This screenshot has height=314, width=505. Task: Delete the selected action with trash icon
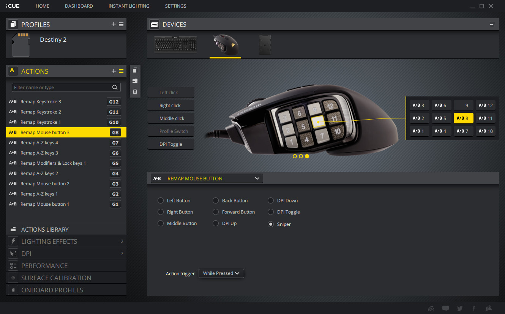pos(135,91)
